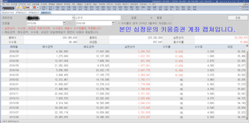Click the 2016/09 end month input field
Screen dimensions: 249x123
[94, 23]
